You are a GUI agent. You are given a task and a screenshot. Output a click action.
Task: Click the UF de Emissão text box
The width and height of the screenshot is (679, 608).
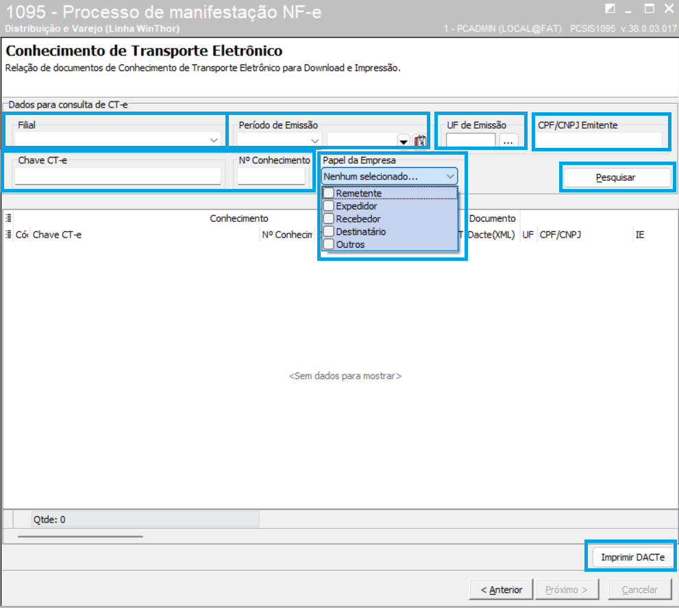(x=471, y=140)
